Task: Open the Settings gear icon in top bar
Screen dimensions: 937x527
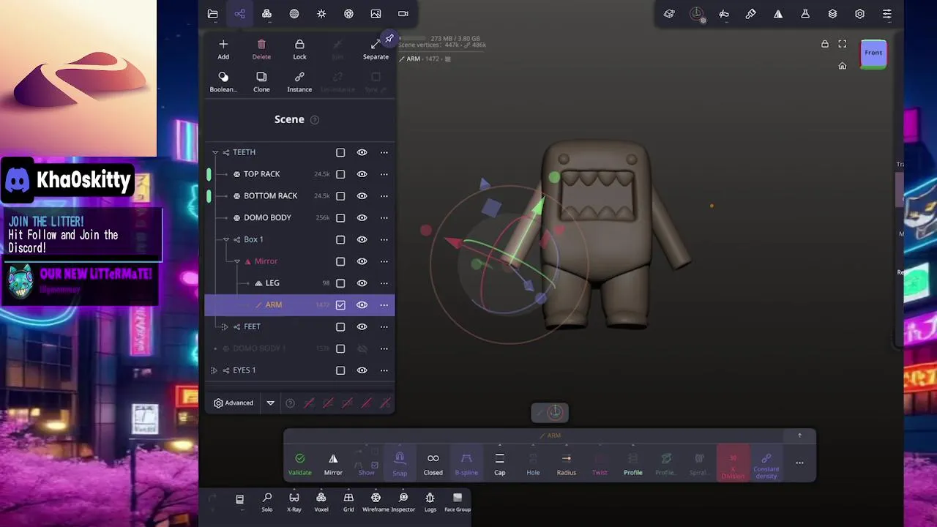Action: pyautogui.click(x=859, y=14)
